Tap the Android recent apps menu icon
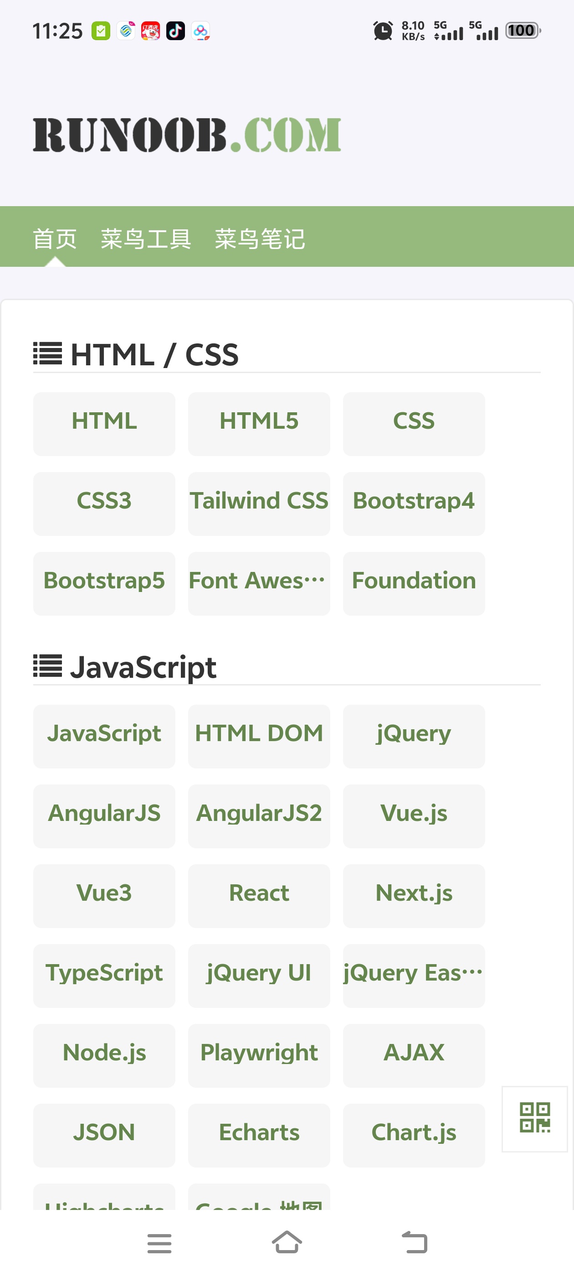Viewport: 574px width, 1277px height. click(x=159, y=1243)
